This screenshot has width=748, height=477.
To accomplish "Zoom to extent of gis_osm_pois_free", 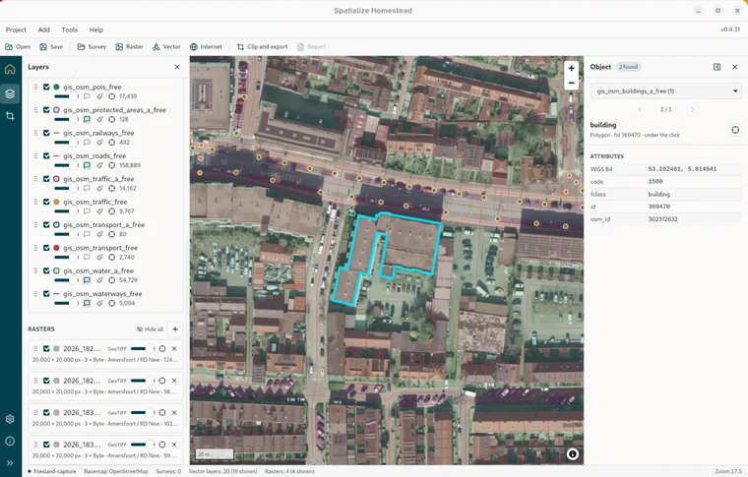I will click(111, 96).
